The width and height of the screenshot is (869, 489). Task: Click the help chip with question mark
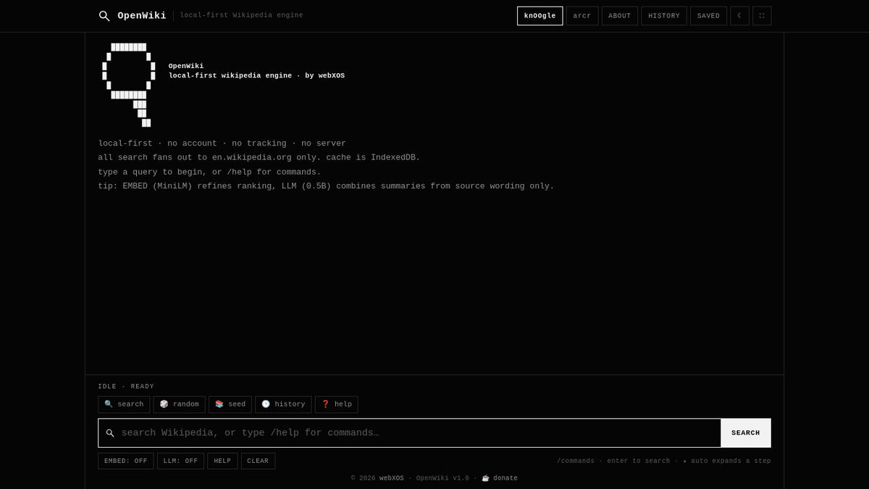[x=336, y=404]
